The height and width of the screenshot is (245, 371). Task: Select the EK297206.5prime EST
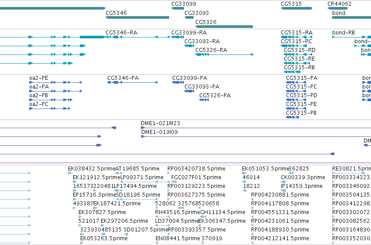click(103, 226)
